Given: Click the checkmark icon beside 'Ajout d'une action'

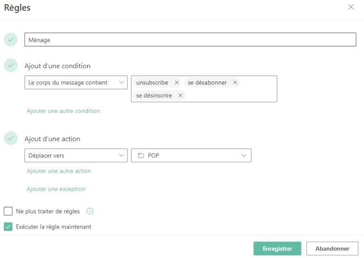Looking at the screenshot, I should pyautogui.click(x=10, y=138).
